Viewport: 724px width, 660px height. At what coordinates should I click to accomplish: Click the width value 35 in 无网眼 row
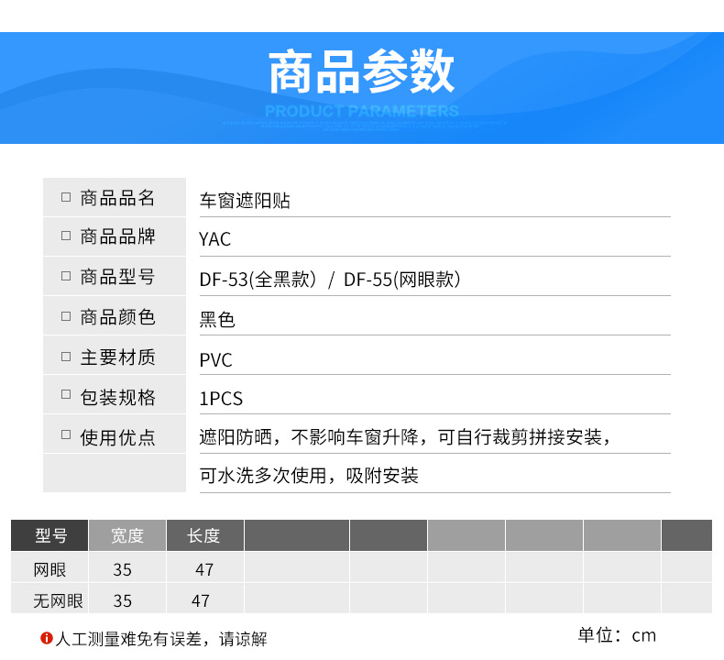[123, 600]
